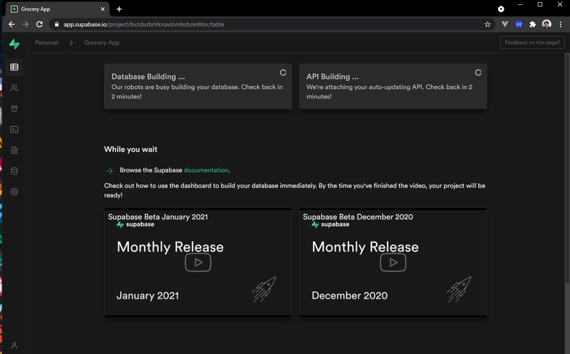This screenshot has width=570, height=354.
Task: Reload the page with the refresh icon
Action: tap(39, 24)
